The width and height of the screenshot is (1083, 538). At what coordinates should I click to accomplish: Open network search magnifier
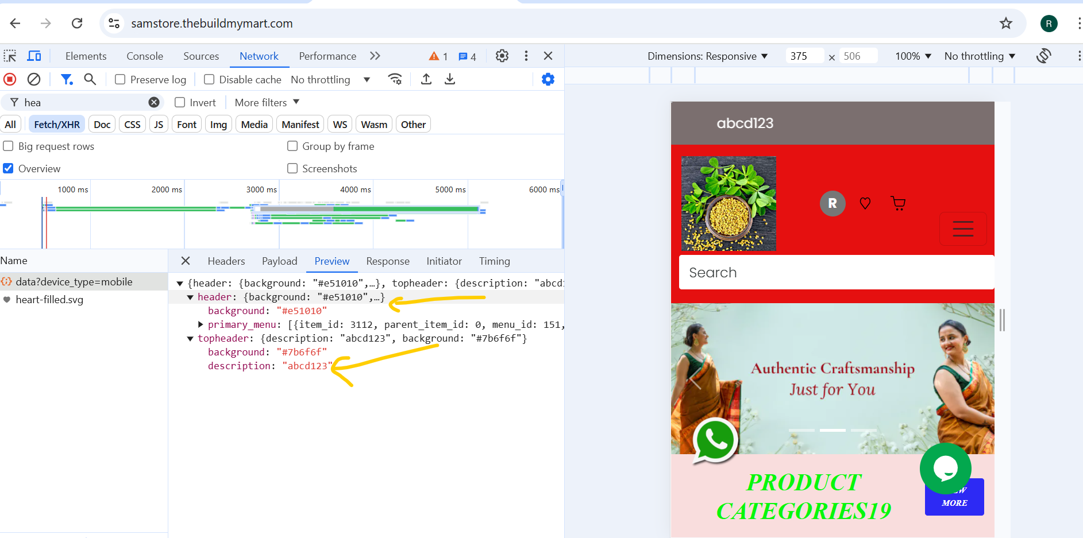coord(90,79)
